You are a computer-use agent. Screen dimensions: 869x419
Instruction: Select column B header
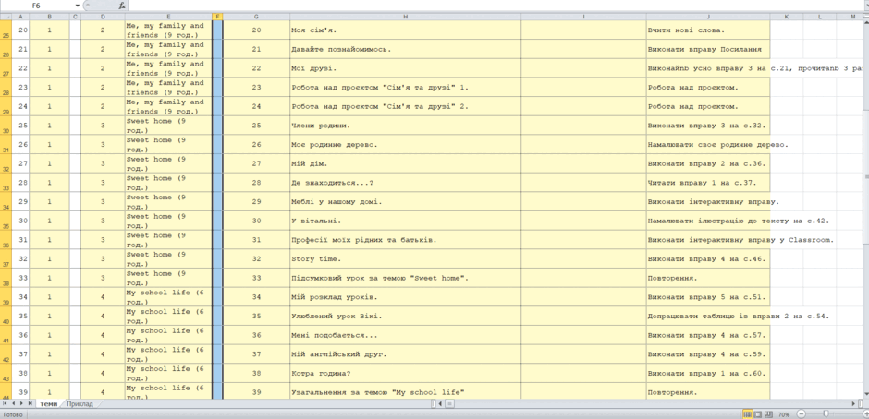tap(49, 18)
